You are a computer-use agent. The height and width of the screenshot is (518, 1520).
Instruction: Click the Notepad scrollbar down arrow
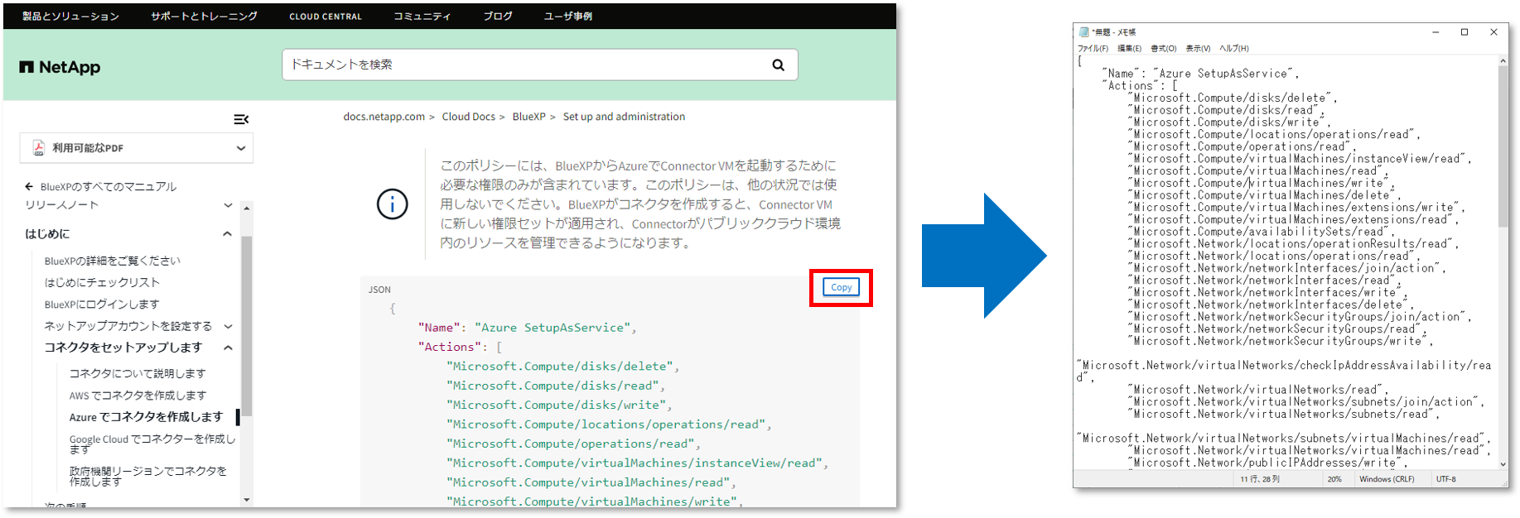1503,465
